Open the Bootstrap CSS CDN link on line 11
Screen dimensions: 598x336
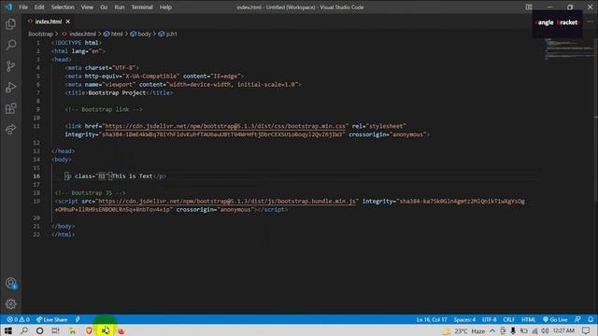point(225,126)
